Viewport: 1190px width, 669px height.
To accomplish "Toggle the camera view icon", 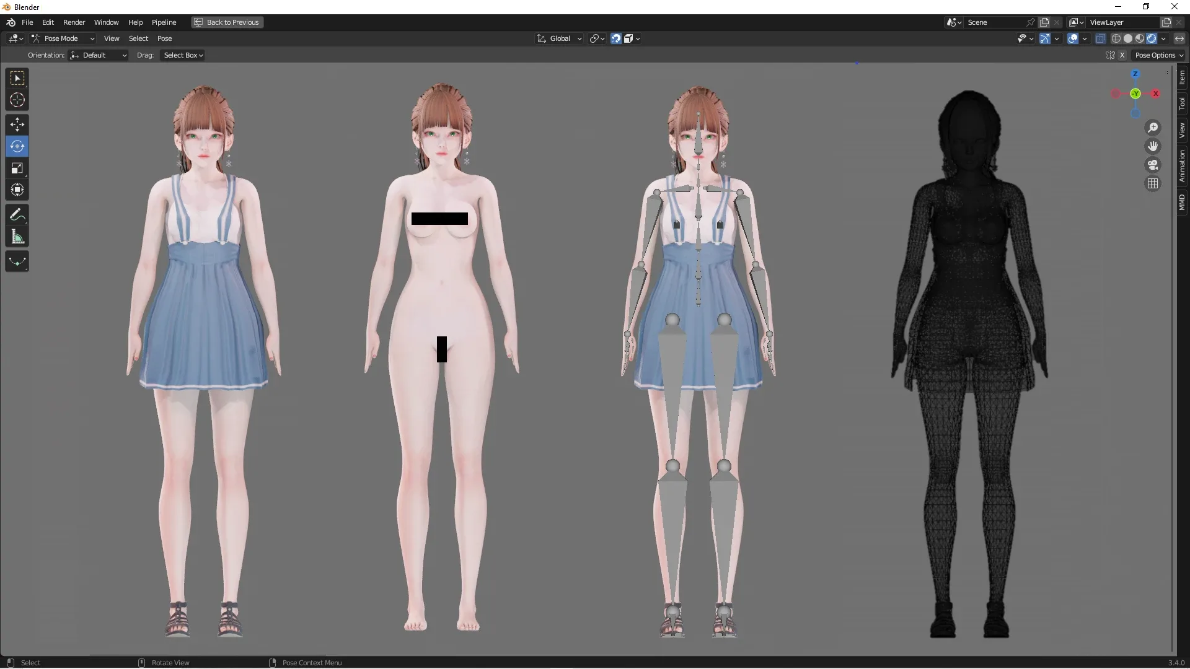I will [x=1153, y=165].
